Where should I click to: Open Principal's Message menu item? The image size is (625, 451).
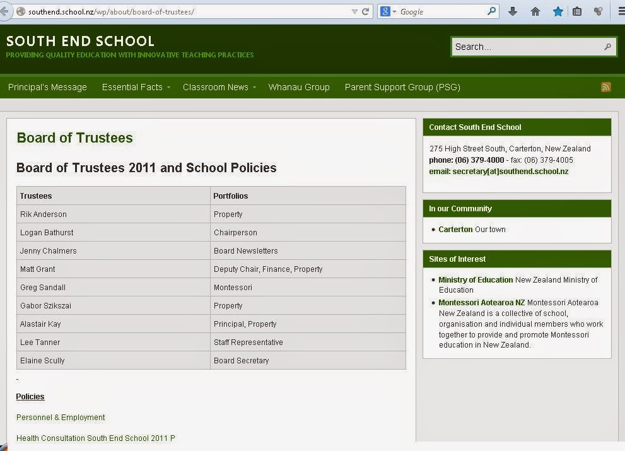coord(47,87)
